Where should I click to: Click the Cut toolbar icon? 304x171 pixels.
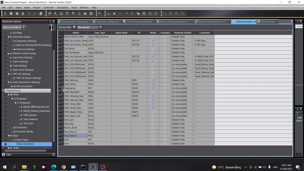(x=5, y=14)
